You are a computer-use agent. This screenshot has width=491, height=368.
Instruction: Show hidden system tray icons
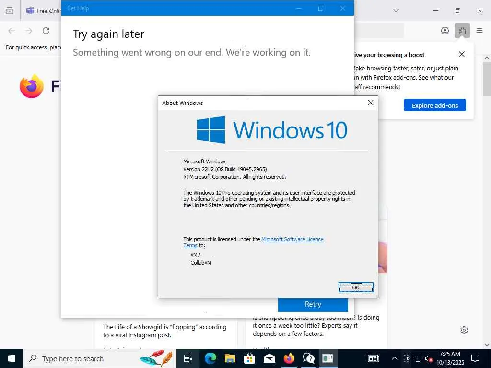tap(395, 358)
